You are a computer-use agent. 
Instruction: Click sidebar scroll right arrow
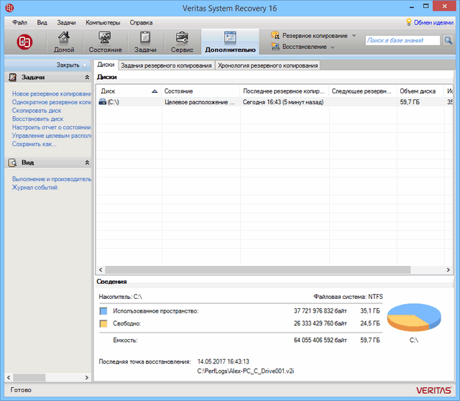click(86, 377)
